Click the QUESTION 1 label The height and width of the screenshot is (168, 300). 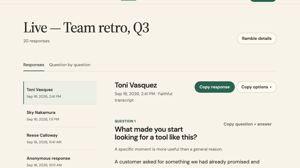[x=125, y=121]
